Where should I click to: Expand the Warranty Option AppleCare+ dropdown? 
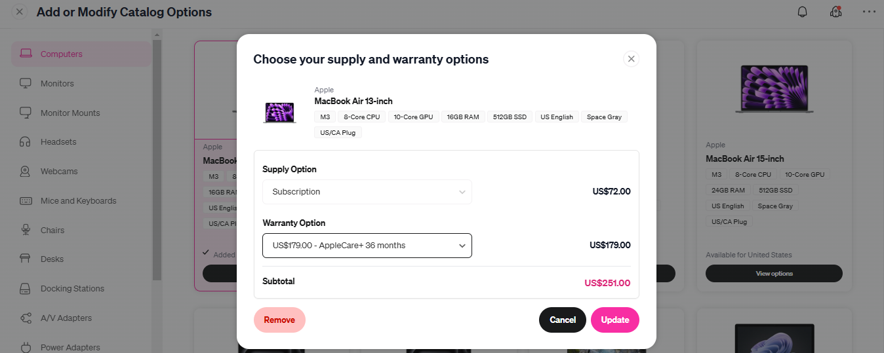[x=367, y=246]
